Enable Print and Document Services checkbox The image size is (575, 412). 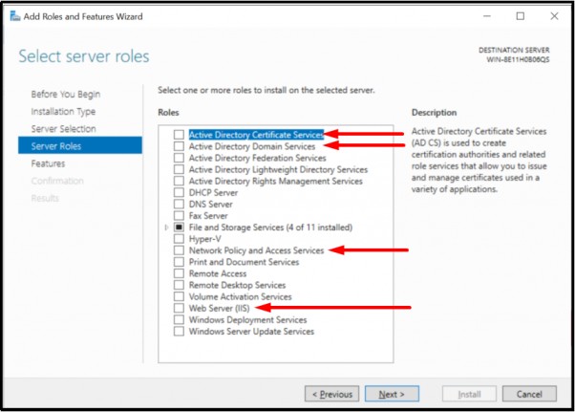pyautogui.click(x=179, y=262)
